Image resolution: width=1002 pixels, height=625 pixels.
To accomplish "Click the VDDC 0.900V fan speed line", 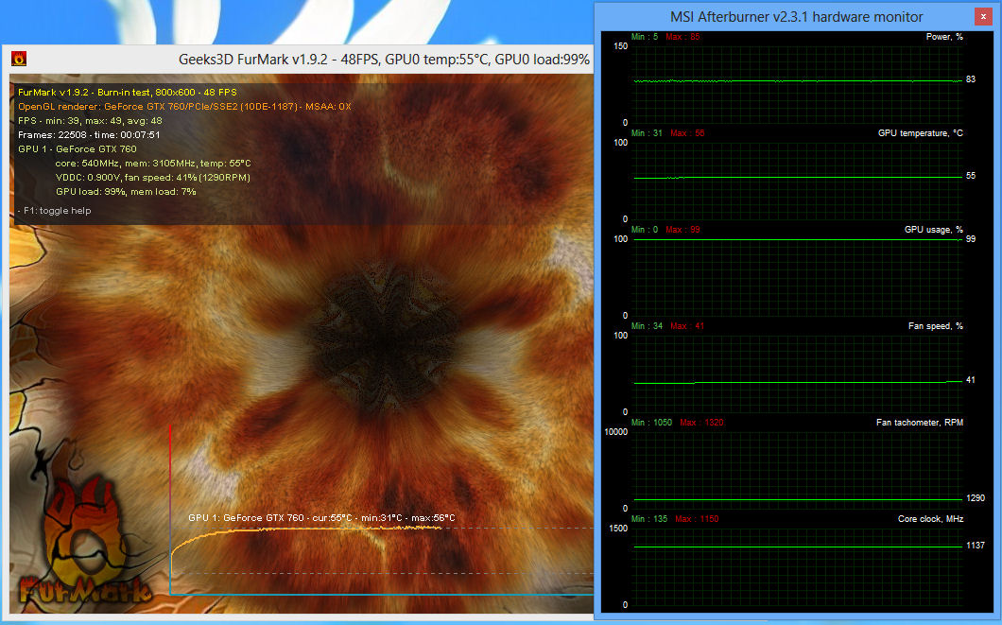I will pos(153,177).
